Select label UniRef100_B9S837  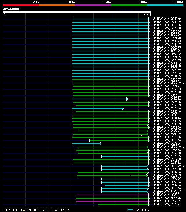click(x=167, y=79)
